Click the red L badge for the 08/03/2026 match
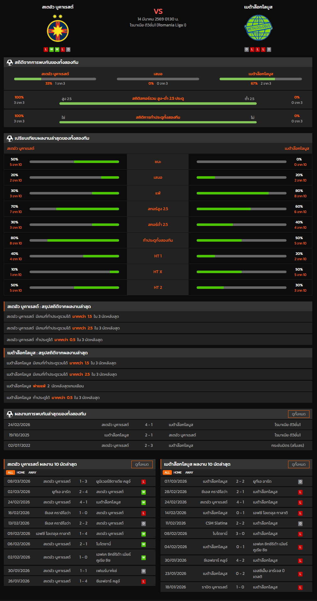Viewport: 317px width, 601px height. point(143,482)
